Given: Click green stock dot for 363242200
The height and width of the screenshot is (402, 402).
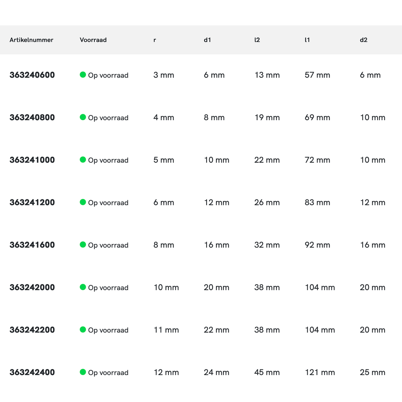Looking at the screenshot, I should tap(83, 330).
